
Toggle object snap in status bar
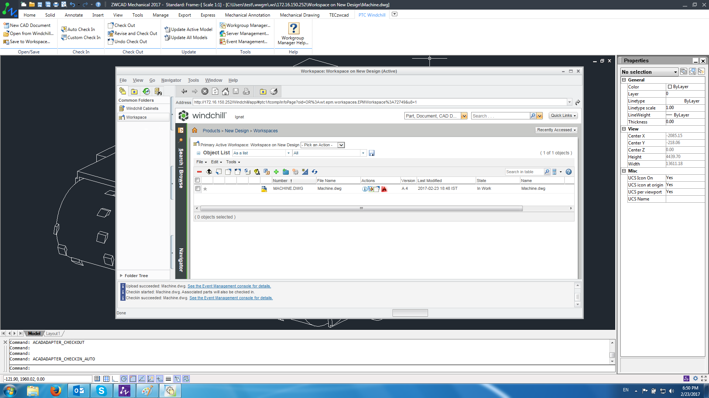pyautogui.click(x=133, y=378)
